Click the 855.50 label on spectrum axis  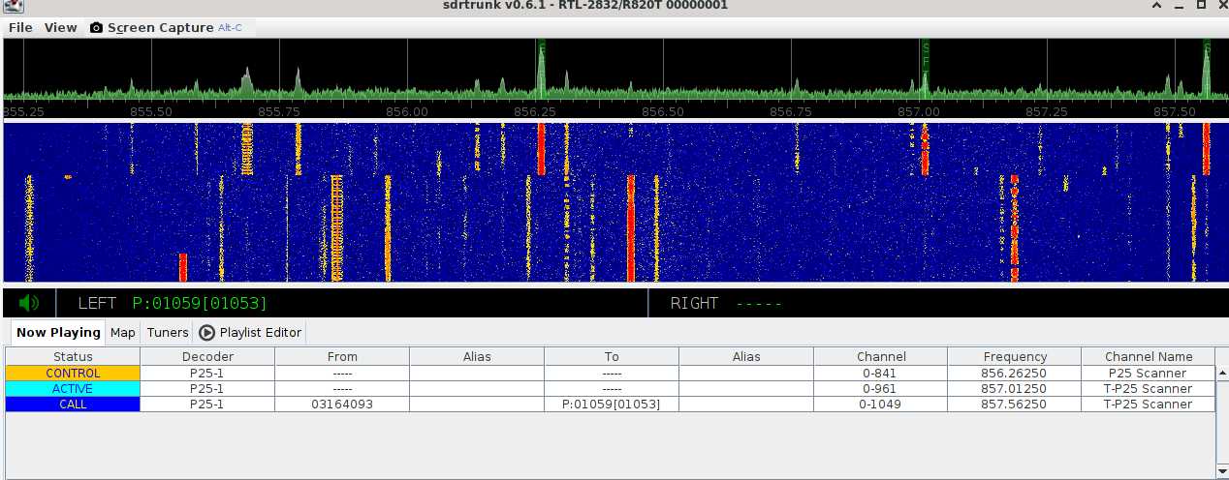coord(151,111)
